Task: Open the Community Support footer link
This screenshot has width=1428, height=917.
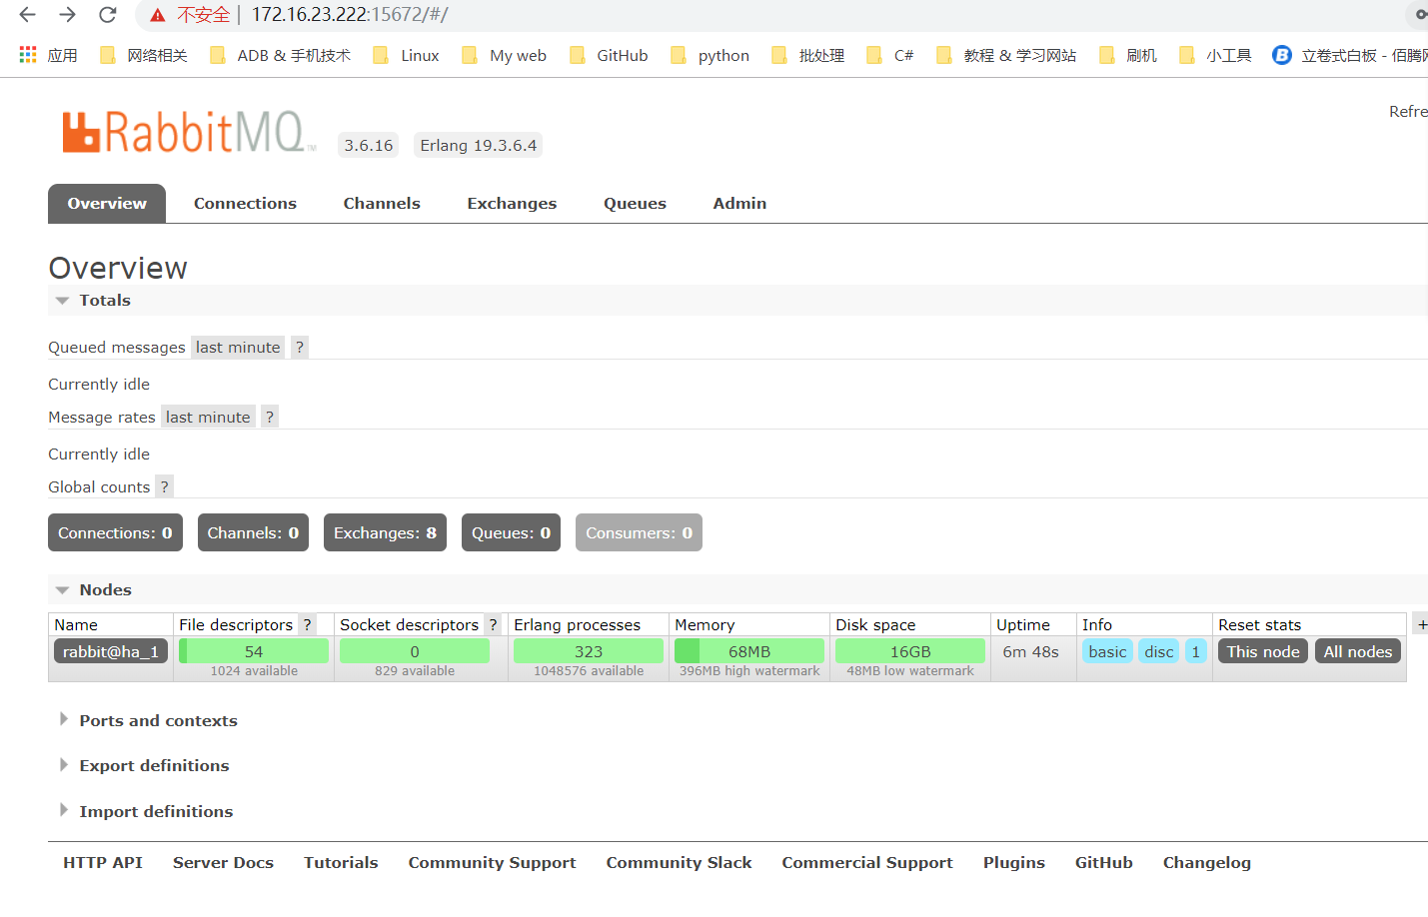Action: coord(492,862)
